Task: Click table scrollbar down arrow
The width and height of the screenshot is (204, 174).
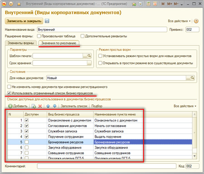Action: click(x=194, y=156)
